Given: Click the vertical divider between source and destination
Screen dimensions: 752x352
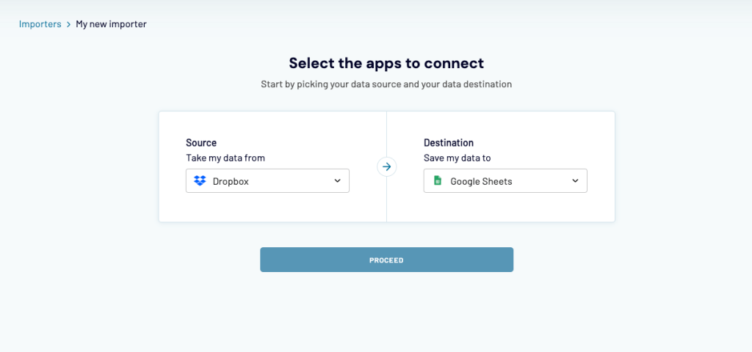Looking at the screenshot, I should (x=386, y=201).
